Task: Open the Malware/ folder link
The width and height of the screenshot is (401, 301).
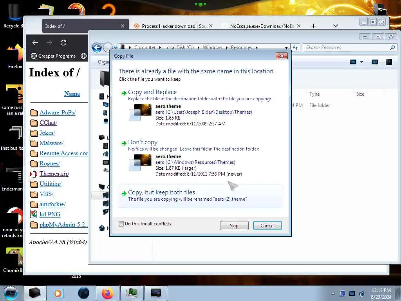Action: coord(51,143)
